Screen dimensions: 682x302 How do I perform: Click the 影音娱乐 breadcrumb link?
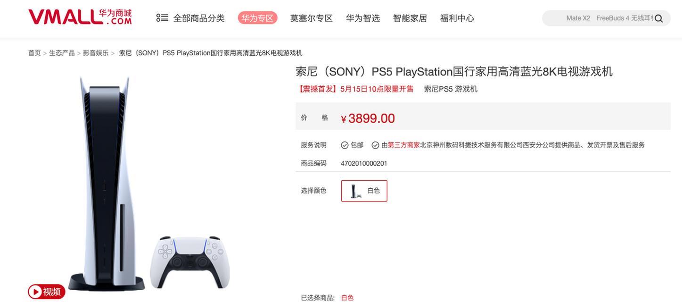(96, 53)
